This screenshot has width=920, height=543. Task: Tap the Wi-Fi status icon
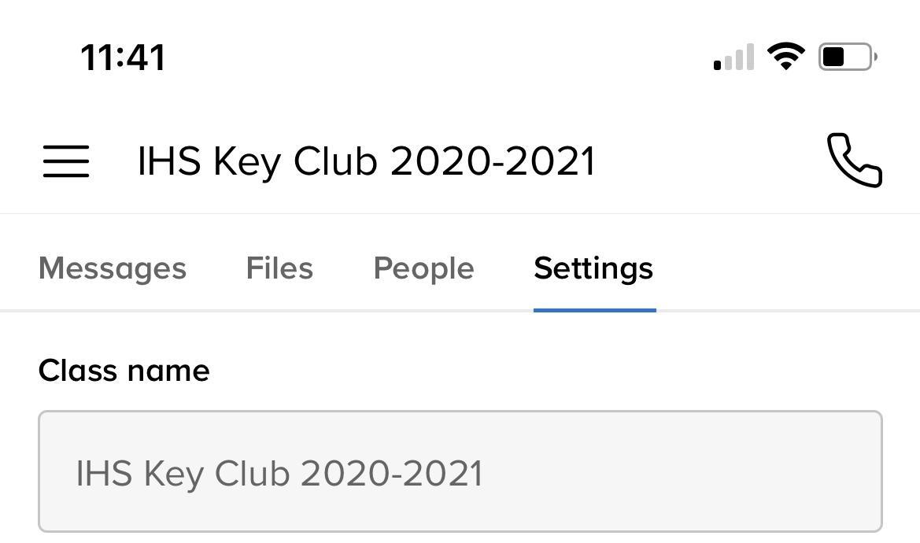click(785, 57)
